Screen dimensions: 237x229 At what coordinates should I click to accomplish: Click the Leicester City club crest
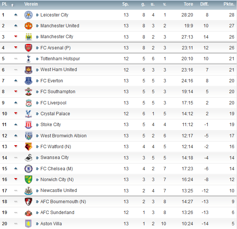pos(28,15)
